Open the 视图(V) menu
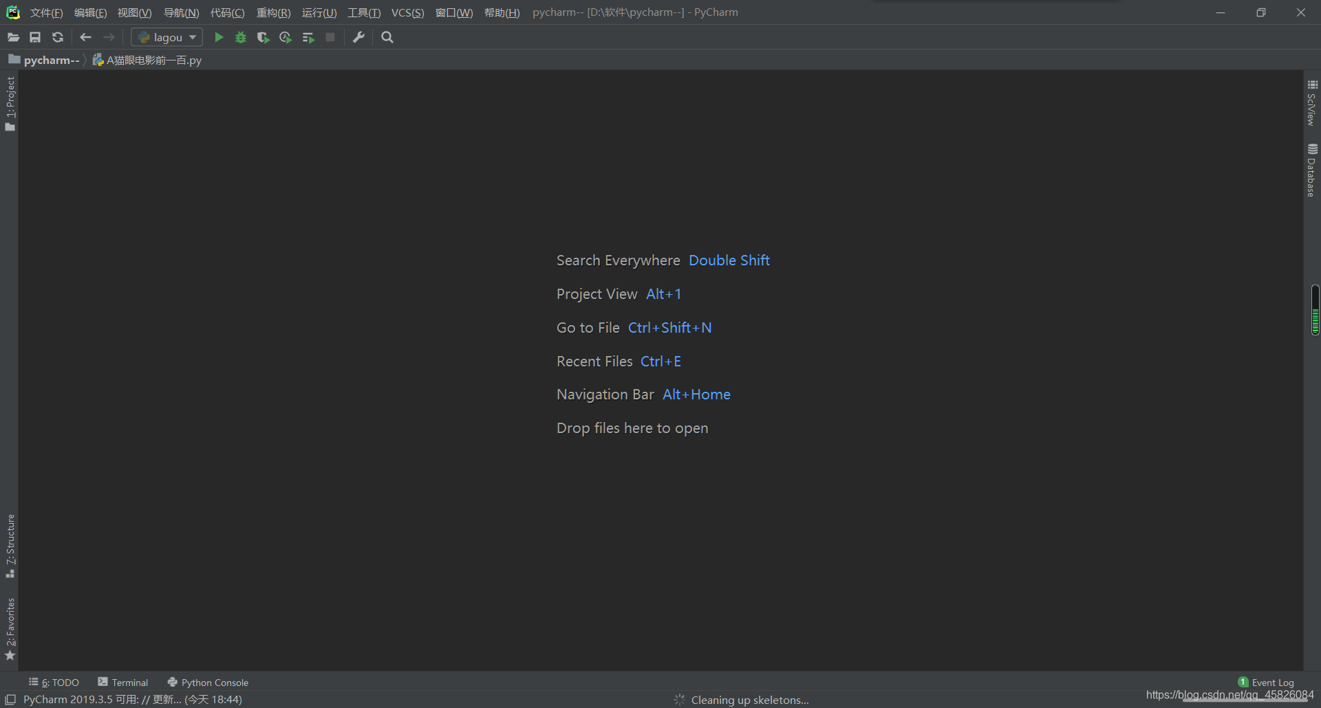The image size is (1321, 708). 135,12
